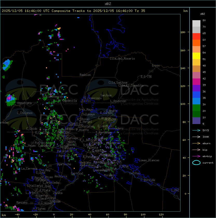Click the 180 km tick on right axis

pyautogui.click(x=183, y=32)
